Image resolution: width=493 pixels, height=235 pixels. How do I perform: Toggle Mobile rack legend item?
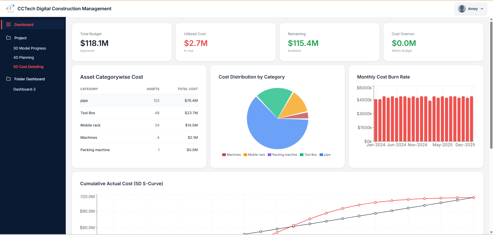254,155
